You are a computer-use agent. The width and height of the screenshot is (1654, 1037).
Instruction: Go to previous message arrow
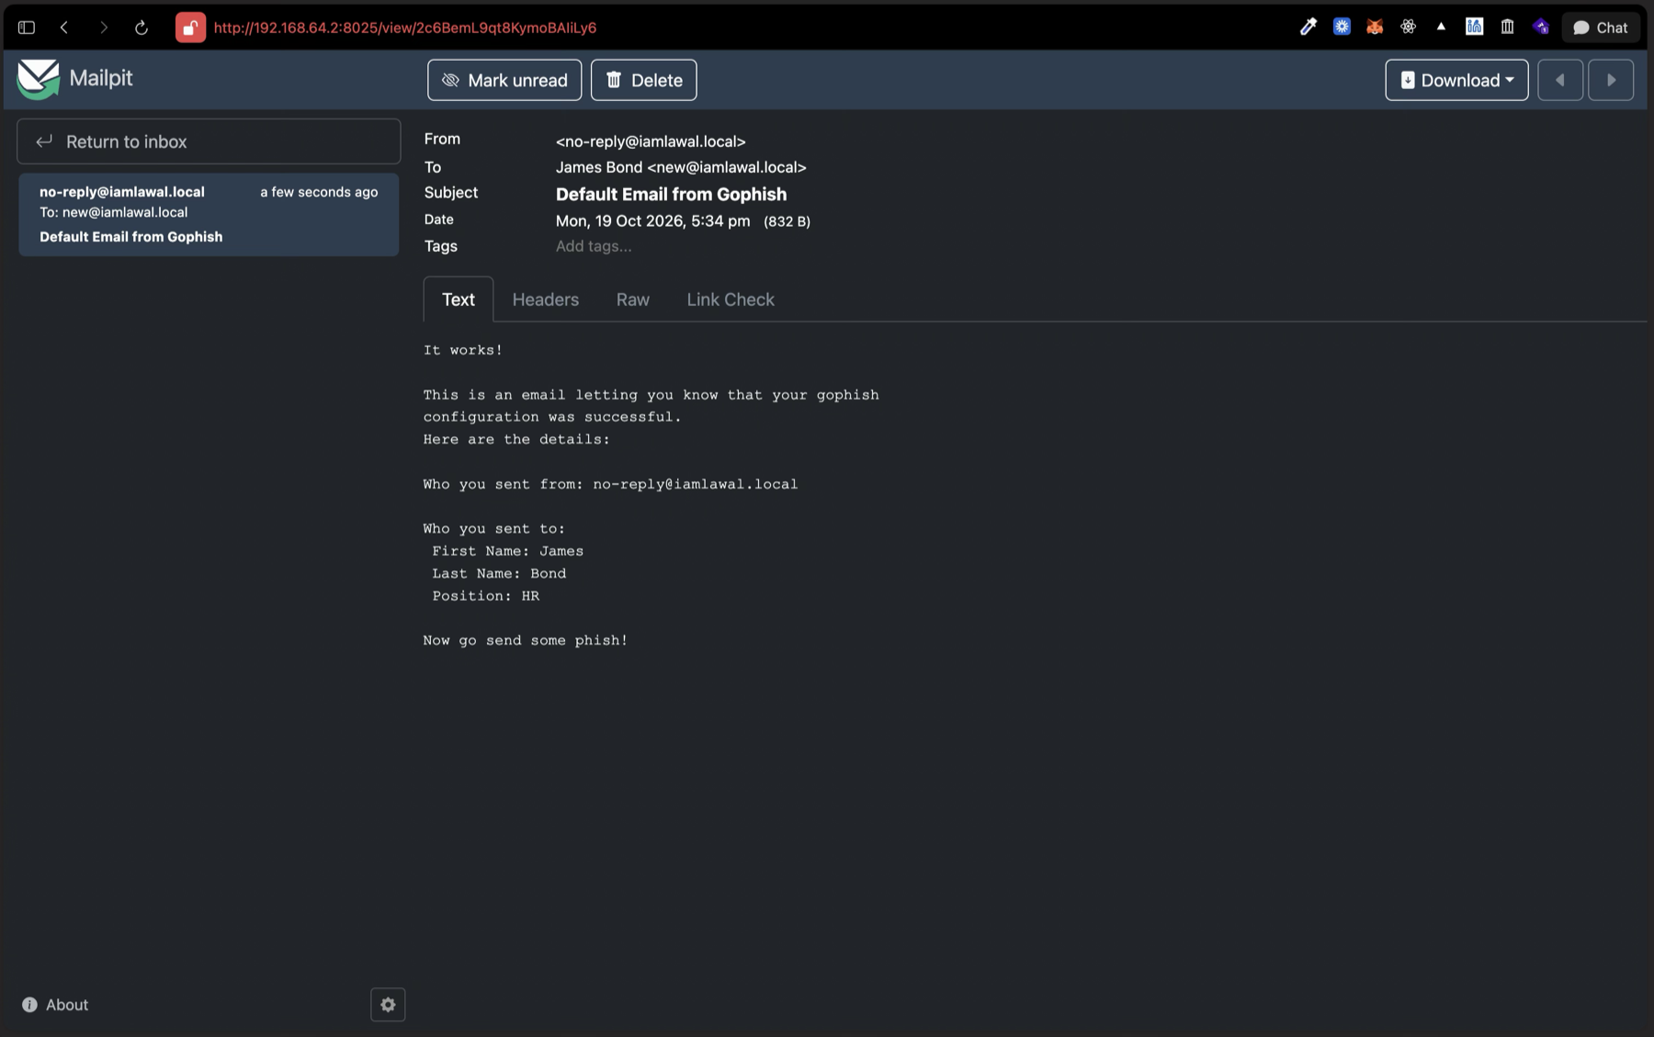click(1560, 80)
